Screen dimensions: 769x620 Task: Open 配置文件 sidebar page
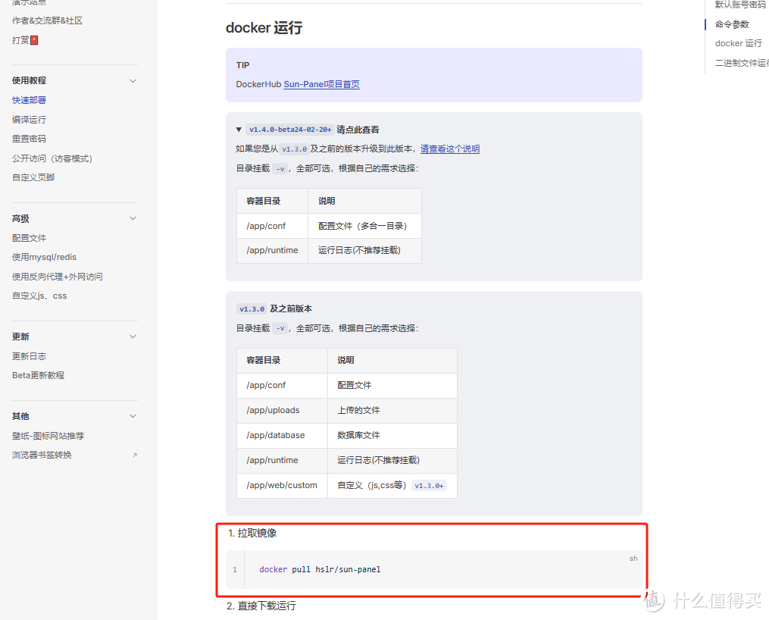29,238
